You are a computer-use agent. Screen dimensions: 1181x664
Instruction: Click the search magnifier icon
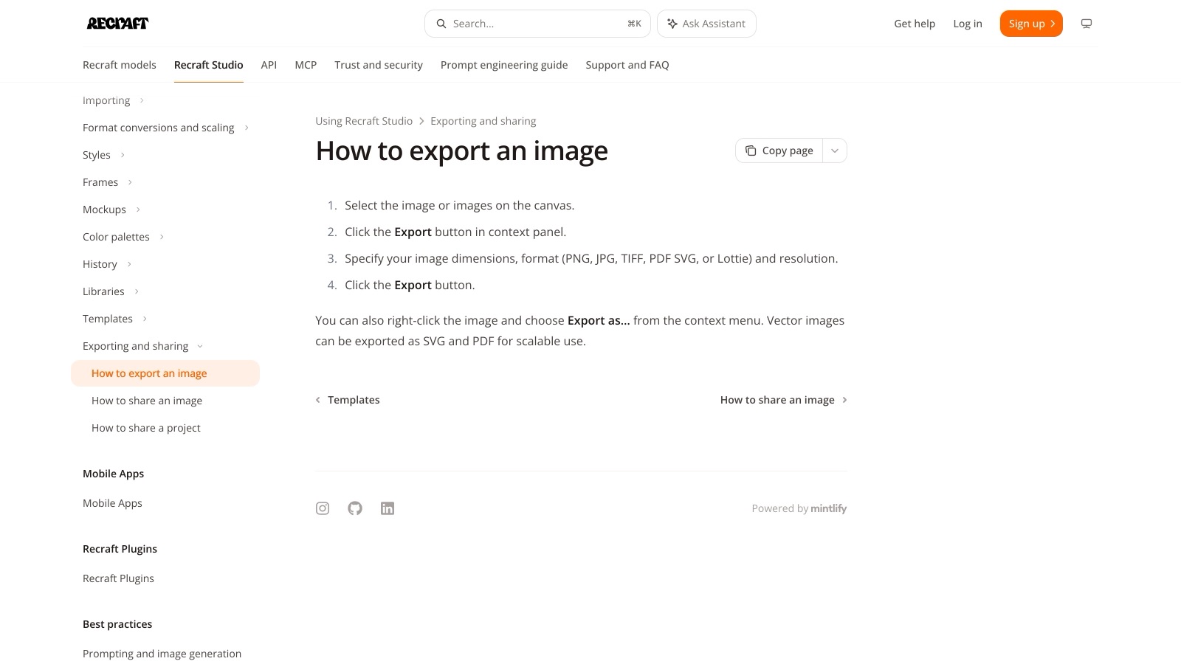pos(441,24)
